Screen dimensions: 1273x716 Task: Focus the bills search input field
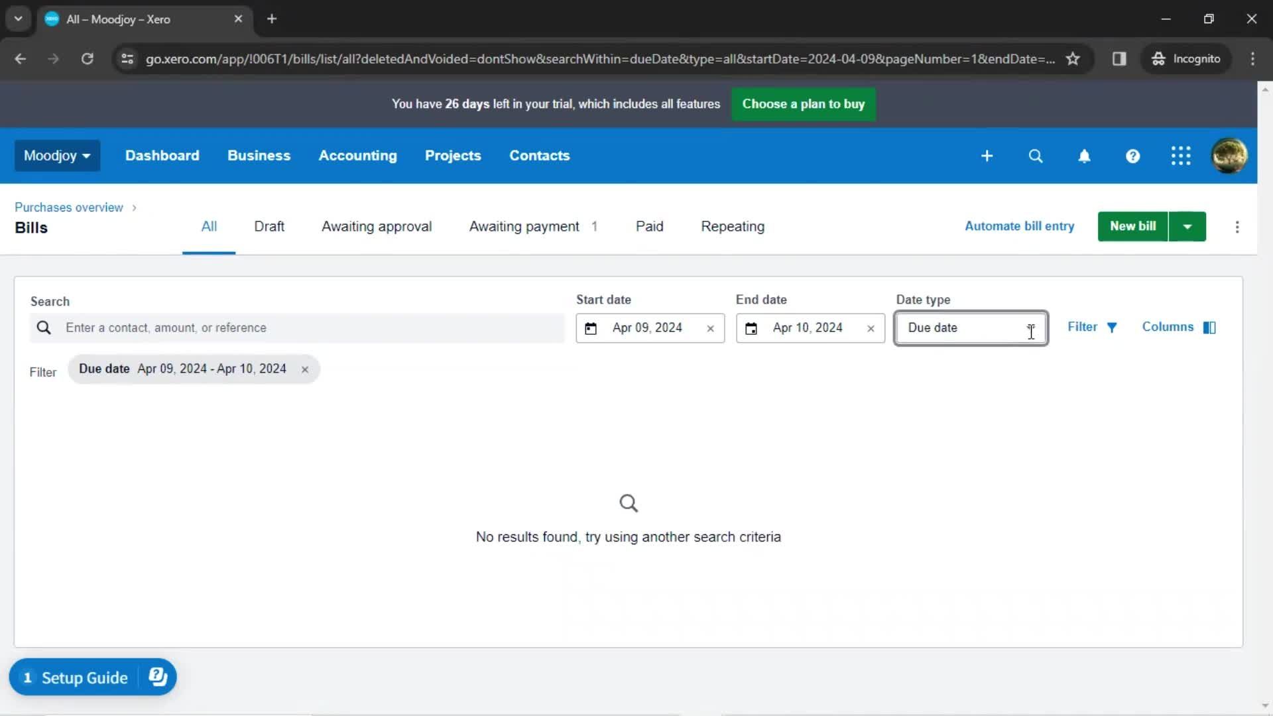[297, 328]
